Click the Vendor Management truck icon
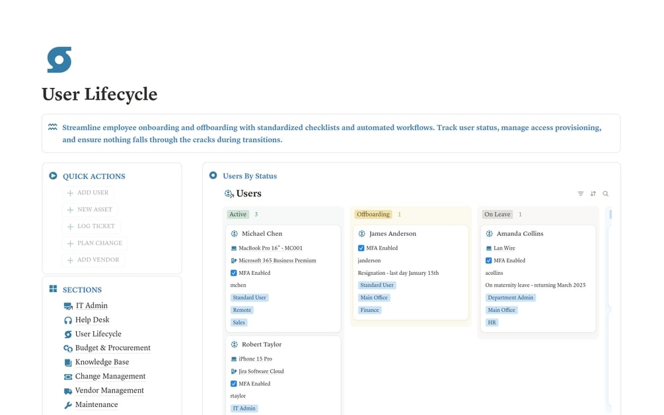Viewport: 664px width, 415px height. tap(68, 391)
